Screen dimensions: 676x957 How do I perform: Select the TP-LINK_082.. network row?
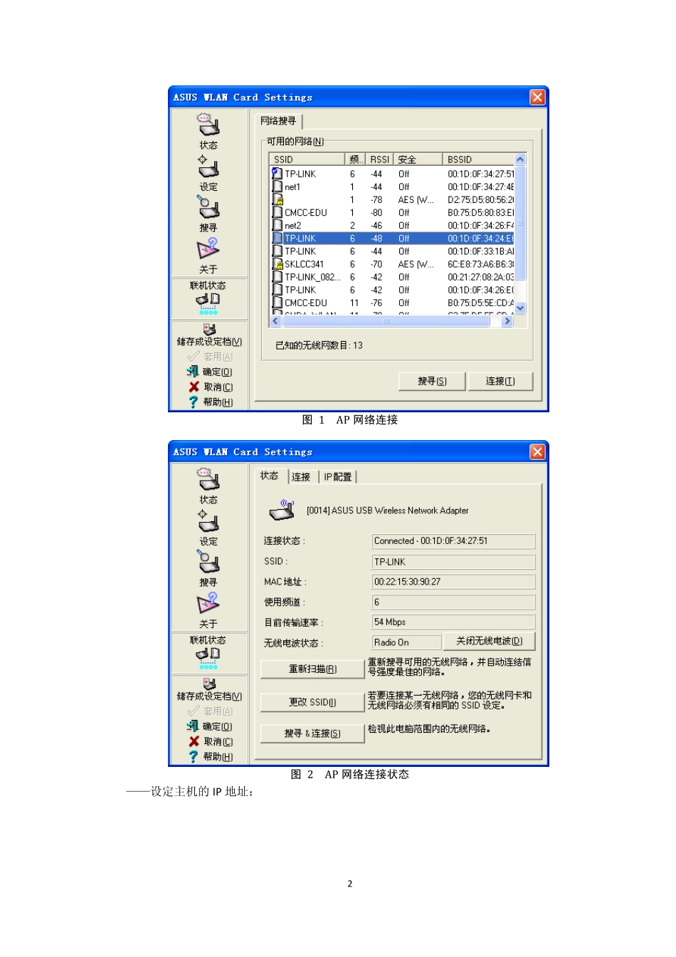[x=392, y=277]
